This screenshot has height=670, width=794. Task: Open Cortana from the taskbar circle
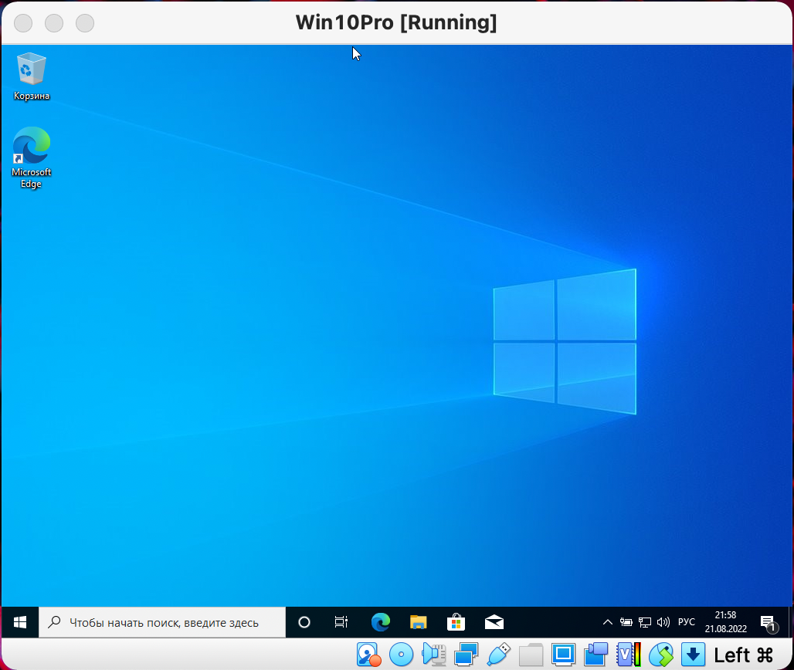tap(304, 622)
